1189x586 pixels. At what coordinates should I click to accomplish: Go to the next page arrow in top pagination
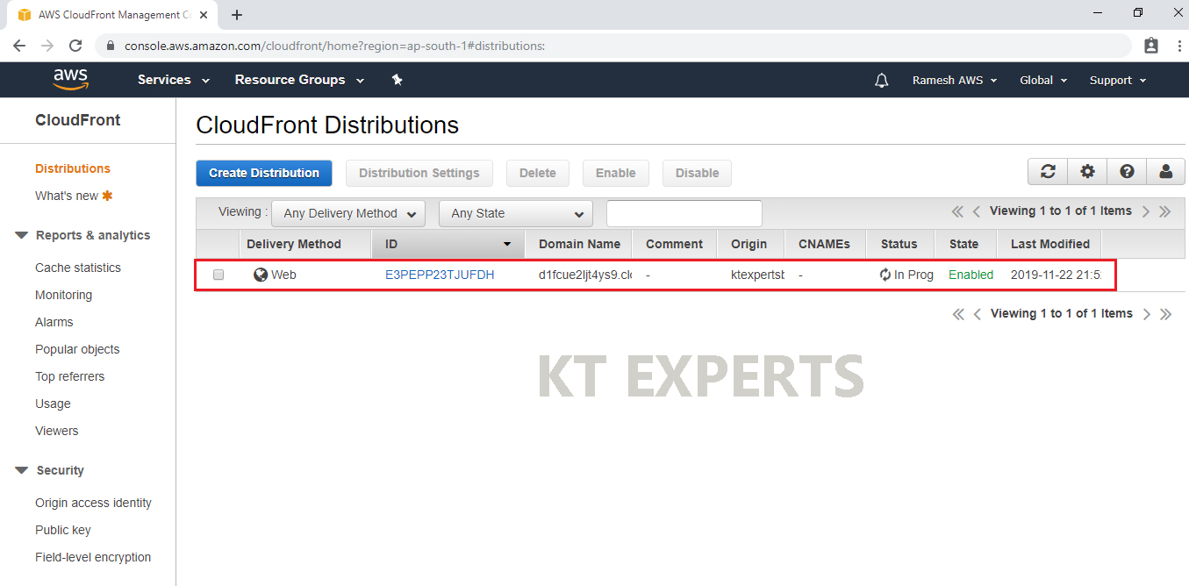coord(1146,211)
